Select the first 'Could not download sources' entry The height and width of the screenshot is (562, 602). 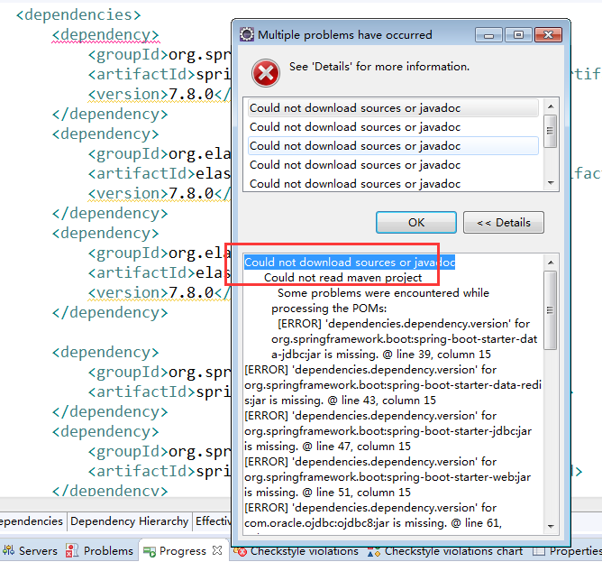pyautogui.click(x=393, y=108)
